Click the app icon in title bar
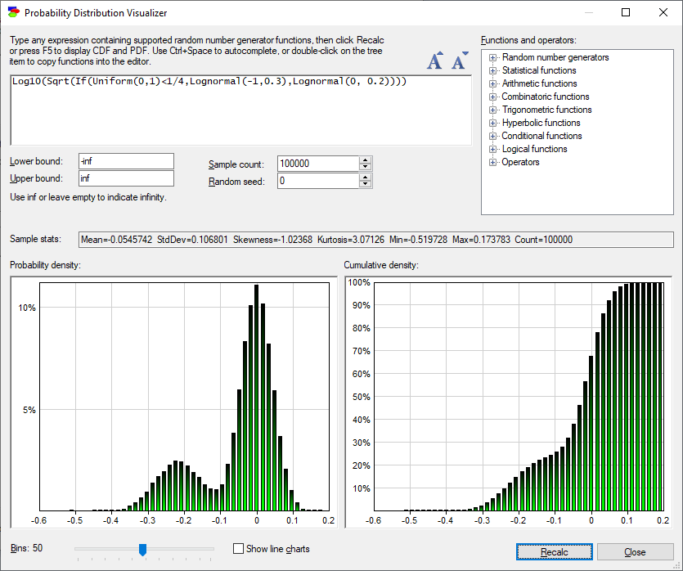This screenshot has height=571, width=683. [14, 12]
